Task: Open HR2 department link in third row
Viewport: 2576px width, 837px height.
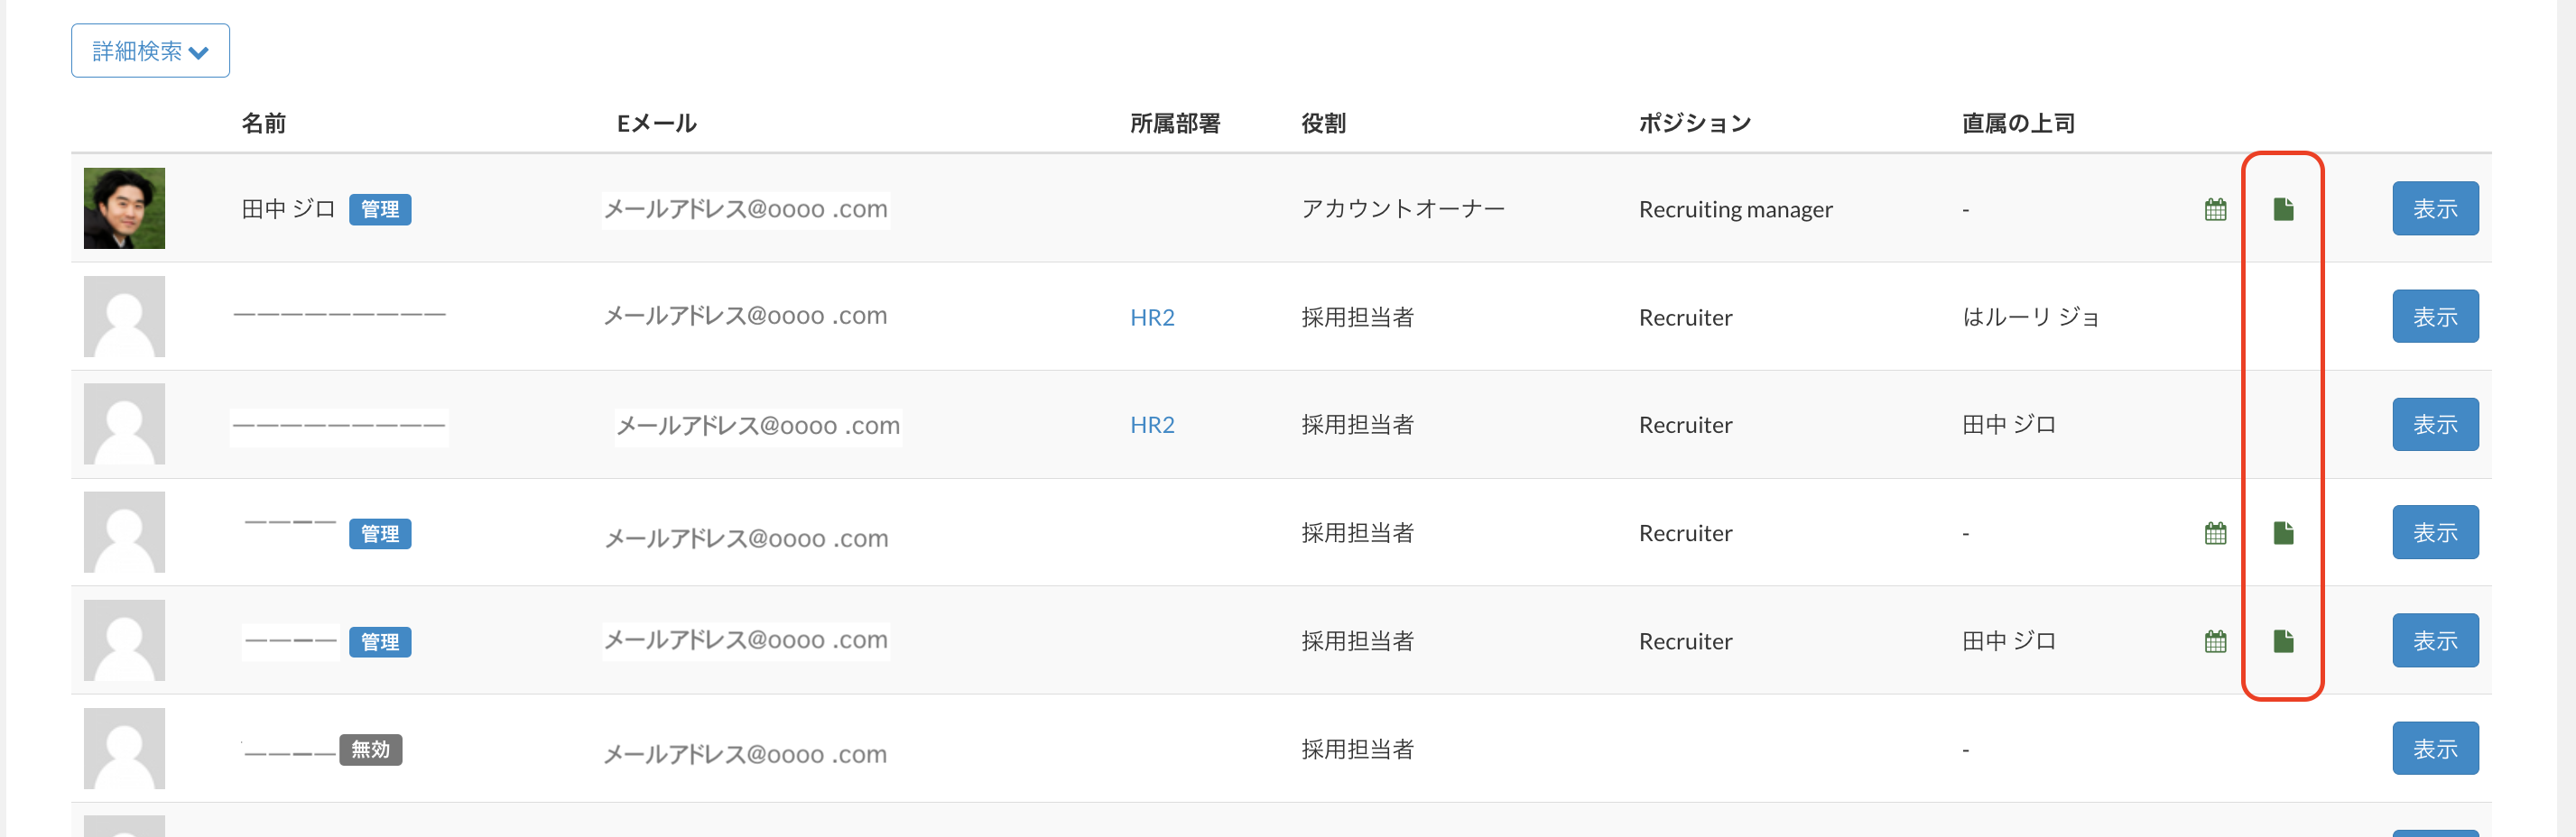Action: pyautogui.click(x=1152, y=426)
